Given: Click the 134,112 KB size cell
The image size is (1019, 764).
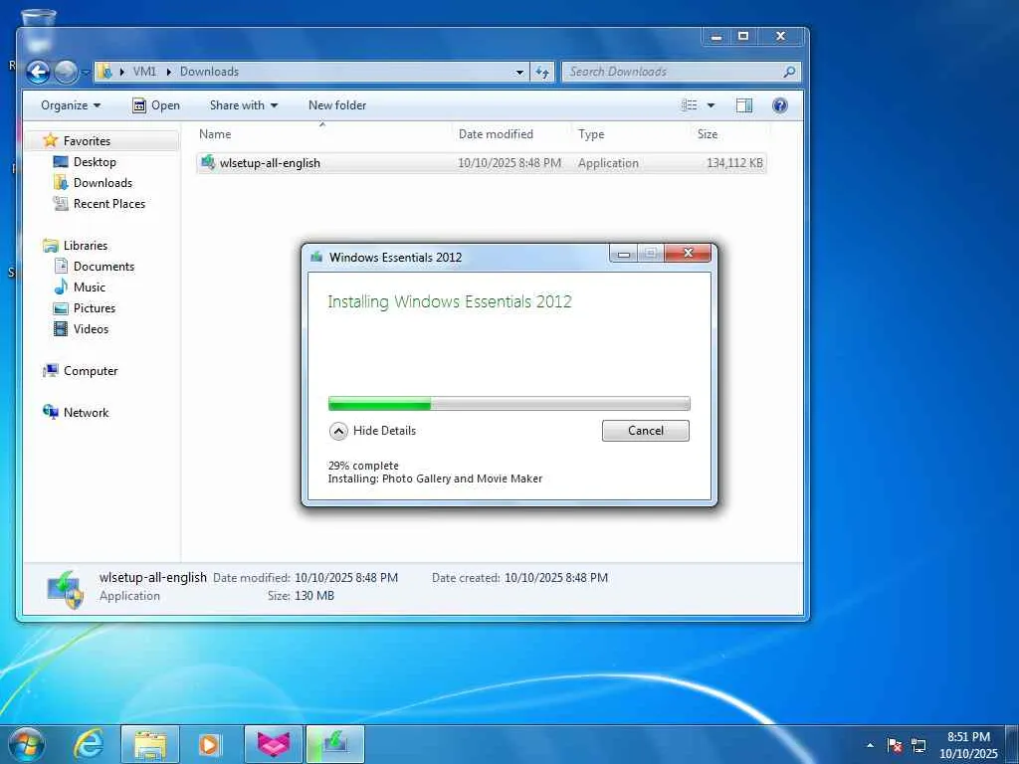Looking at the screenshot, I should tap(734, 163).
